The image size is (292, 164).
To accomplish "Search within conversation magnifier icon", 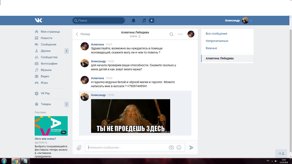I will 171,34.
